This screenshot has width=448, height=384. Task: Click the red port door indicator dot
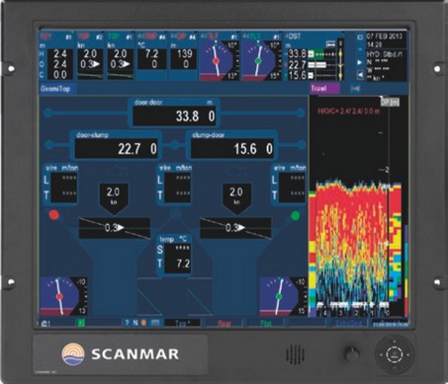(54, 215)
